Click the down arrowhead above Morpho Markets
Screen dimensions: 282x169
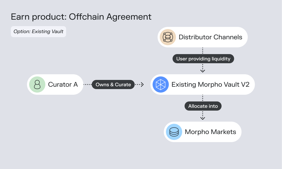click(203, 118)
